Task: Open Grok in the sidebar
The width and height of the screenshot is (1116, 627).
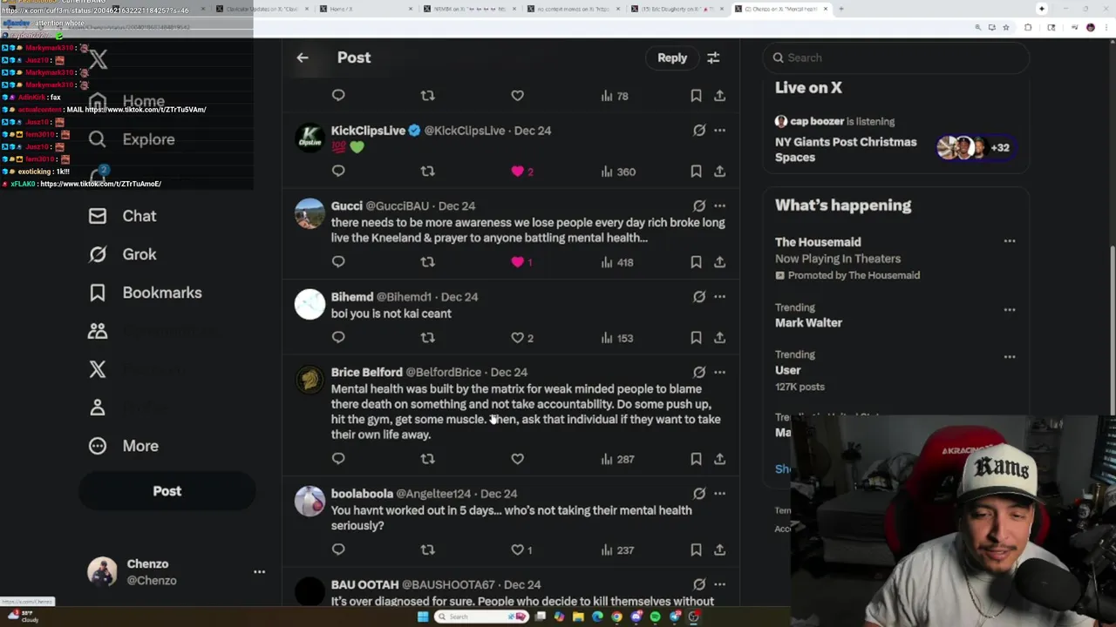Action: 122,254
